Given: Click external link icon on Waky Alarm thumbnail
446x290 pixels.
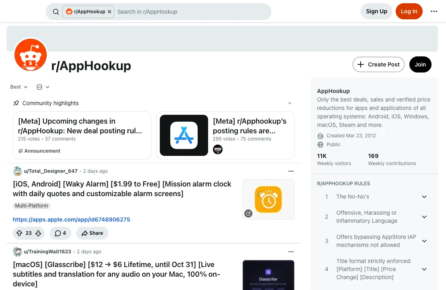Looking at the screenshot, I should point(248,213).
